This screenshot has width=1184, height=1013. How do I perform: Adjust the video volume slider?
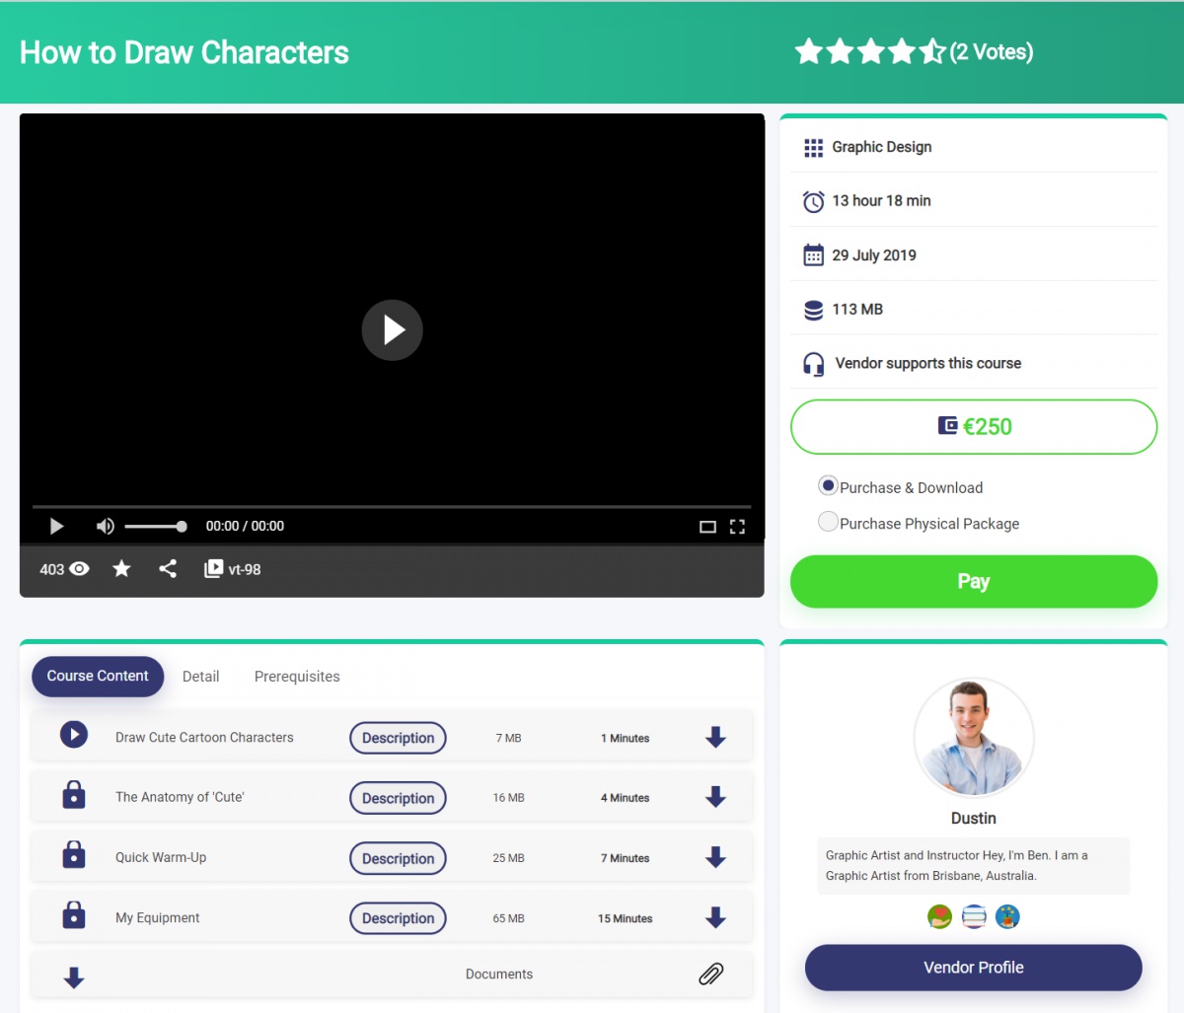(x=155, y=527)
